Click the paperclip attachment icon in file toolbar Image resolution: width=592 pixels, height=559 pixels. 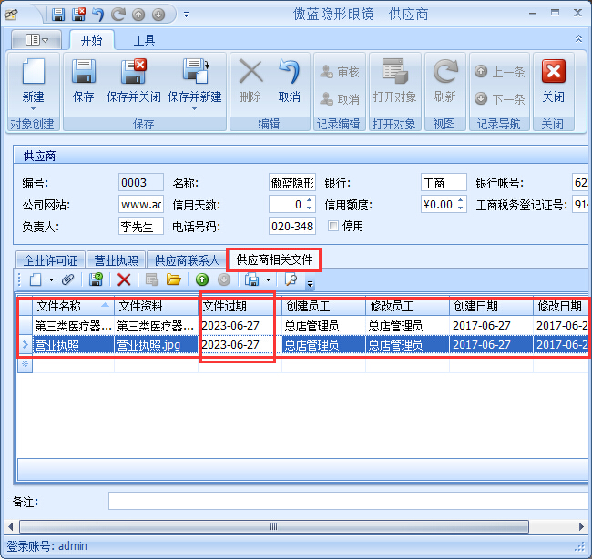point(66,279)
